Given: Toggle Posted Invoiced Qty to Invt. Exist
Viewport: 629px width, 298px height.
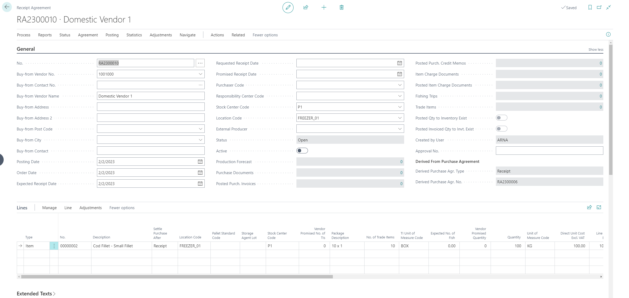Looking at the screenshot, I should pyautogui.click(x=501, y=129).
